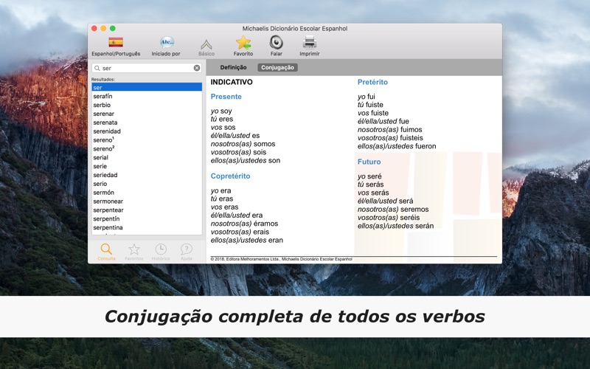Select 'sermón' in the results list

[x=147, y=193]
